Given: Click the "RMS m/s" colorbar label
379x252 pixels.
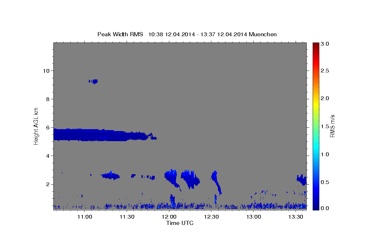Looking at the screenshot, I should pos(332,126).
